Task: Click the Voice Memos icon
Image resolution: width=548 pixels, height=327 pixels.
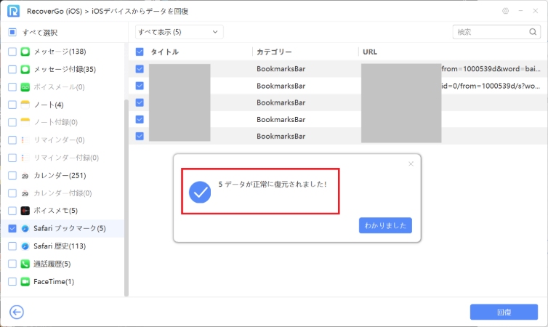Action: click(x=25, y=211)
